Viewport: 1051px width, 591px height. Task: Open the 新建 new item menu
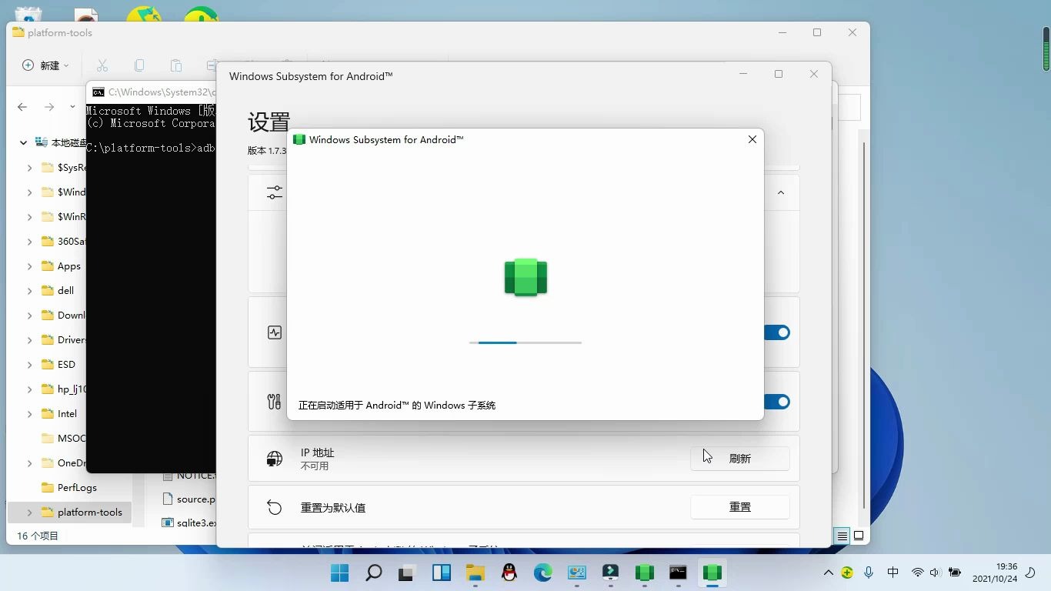coord(45,65)
